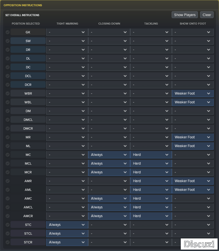219x251 pixels.
Task: Toggle the check circle for SW row
Action: point(7,41)
